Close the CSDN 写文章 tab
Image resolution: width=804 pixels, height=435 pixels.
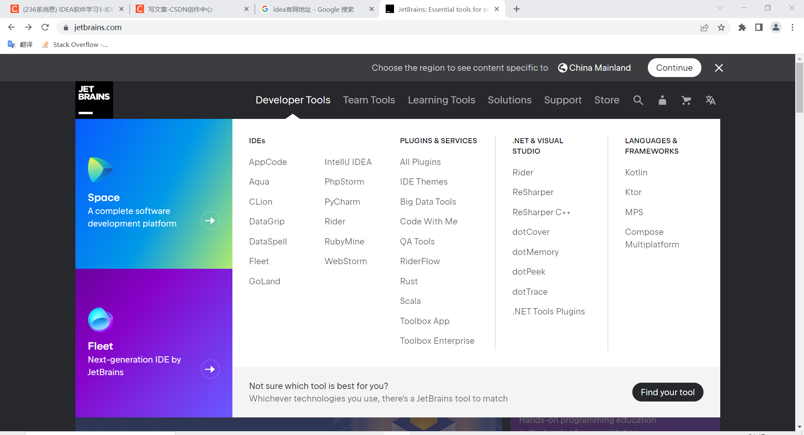point(246,9)
